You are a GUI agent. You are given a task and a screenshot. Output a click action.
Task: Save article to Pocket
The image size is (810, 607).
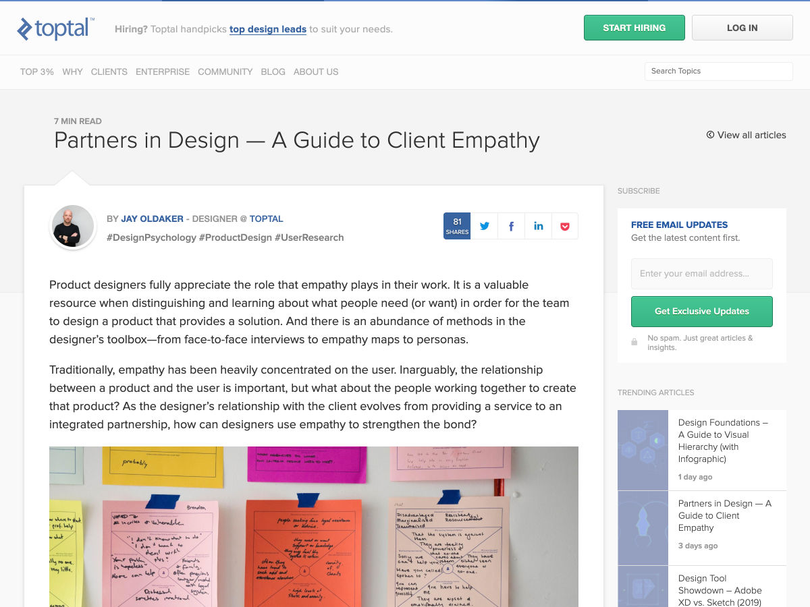[565, 226]
